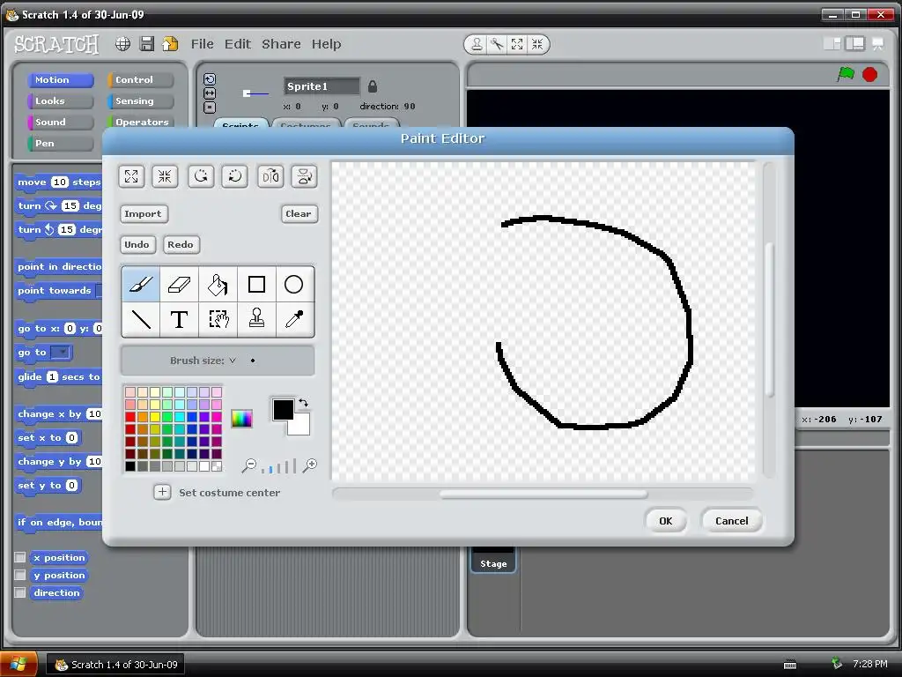Click the Import button
Viewport: 902px width, 677px height.
144,213
